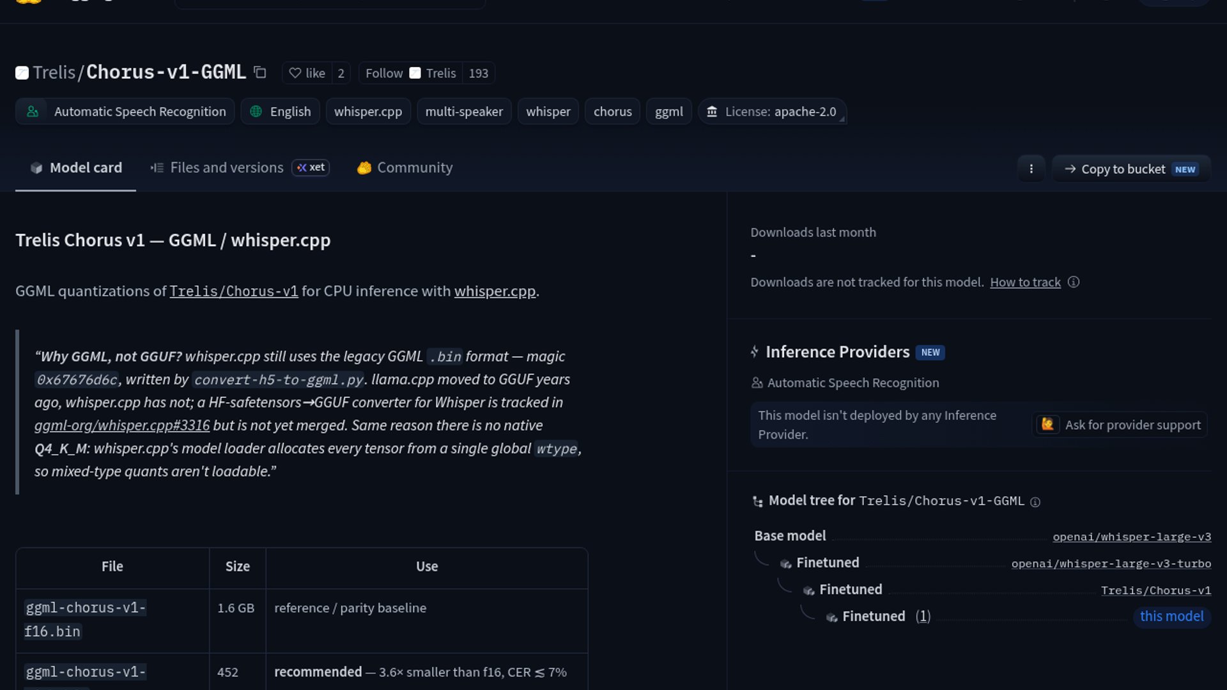This screenshot has width=1227, height=690.
Task: Click the How to track link
Action: click(x=1025, y=282)
